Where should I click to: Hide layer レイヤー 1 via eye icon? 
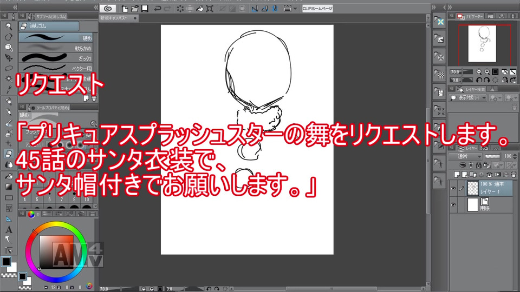tap(453, 188)
